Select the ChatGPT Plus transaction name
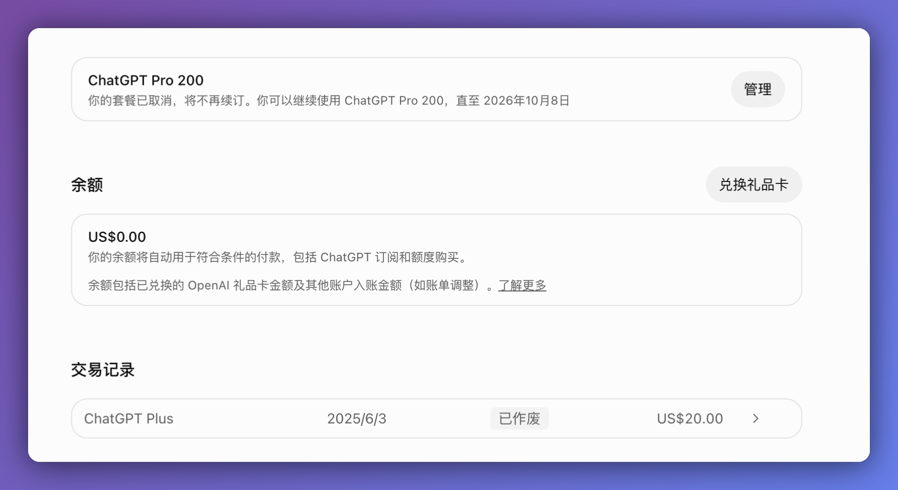898x490 pixels. coord(129,419)
